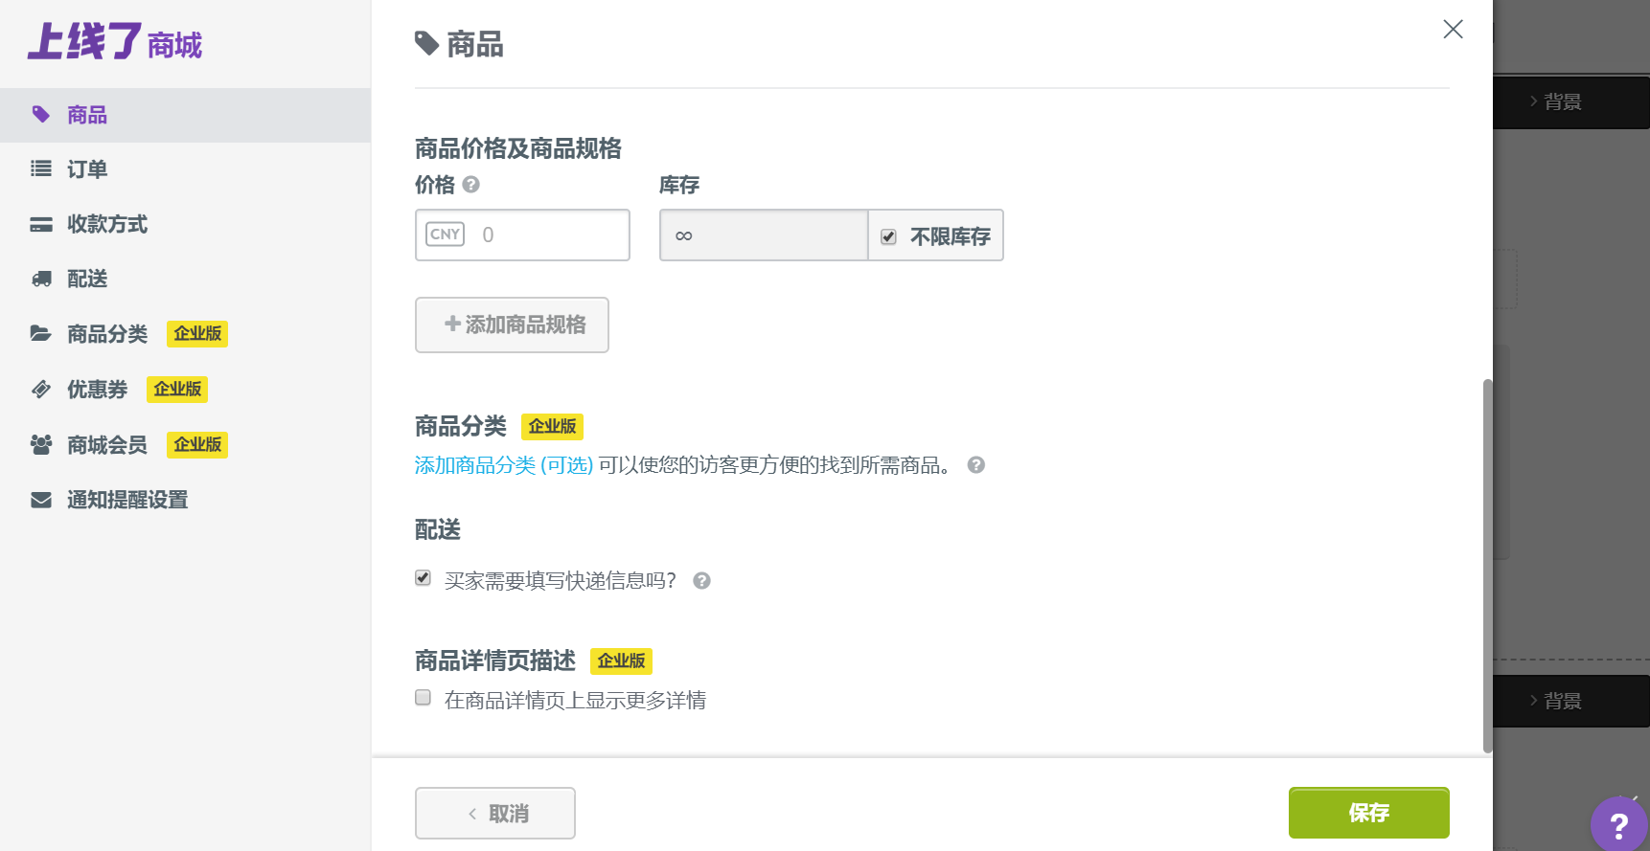Screen dimensions: 1650x851
Task: Select the 商品分类 folder icon
Action: coord(41,333)
